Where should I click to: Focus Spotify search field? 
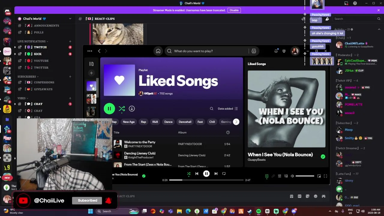[207, 51]
